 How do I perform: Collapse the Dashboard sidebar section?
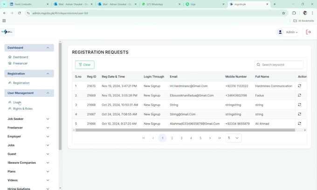pos(29,47)
